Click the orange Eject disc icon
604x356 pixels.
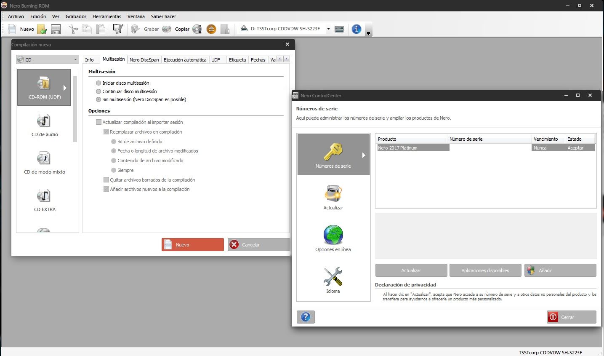coord(211,29)
